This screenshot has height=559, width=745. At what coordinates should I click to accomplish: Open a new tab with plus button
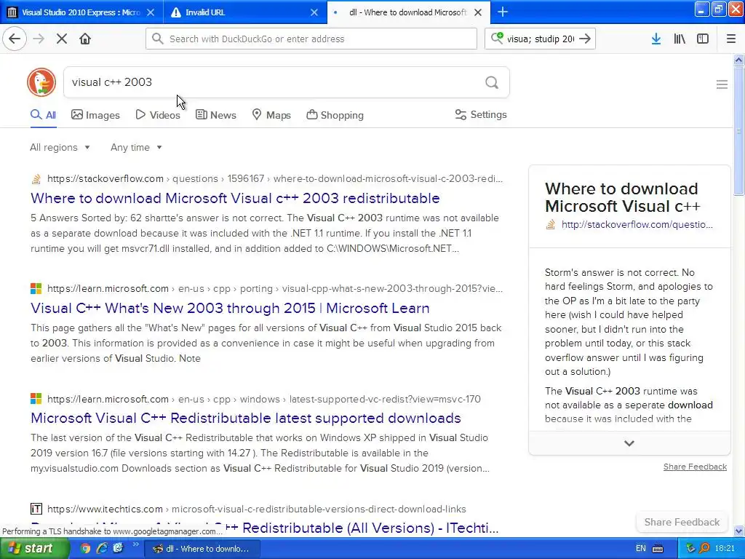(503, 12)
